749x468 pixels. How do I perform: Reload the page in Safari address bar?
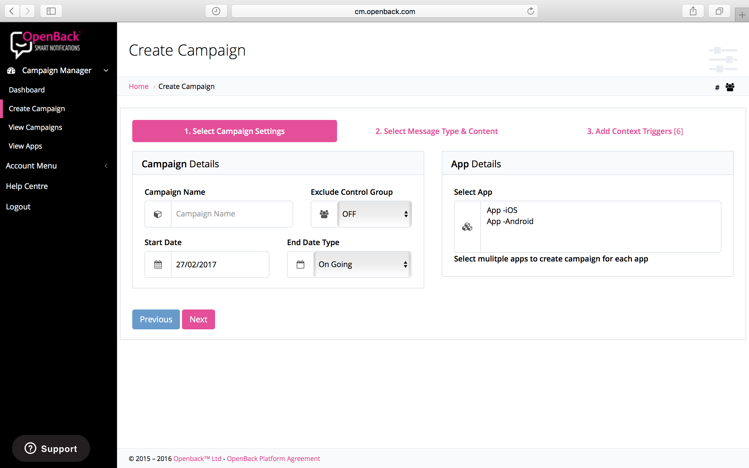pyautogui.click(x=530, y=11)
